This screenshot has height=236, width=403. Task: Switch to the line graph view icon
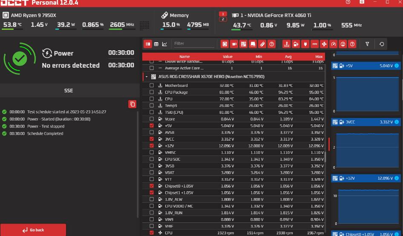click(164, 44)
